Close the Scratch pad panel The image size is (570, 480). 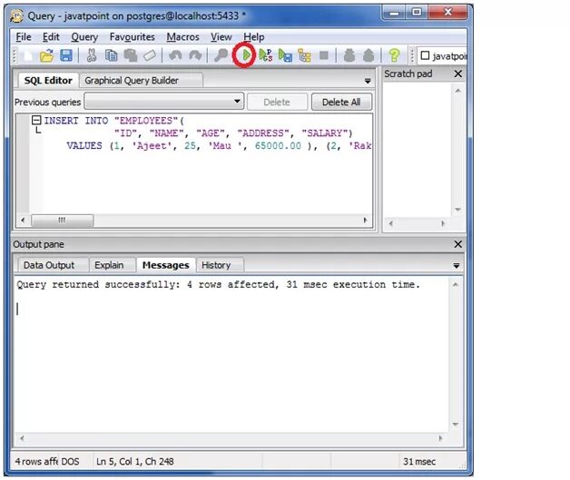click(458, 73)
